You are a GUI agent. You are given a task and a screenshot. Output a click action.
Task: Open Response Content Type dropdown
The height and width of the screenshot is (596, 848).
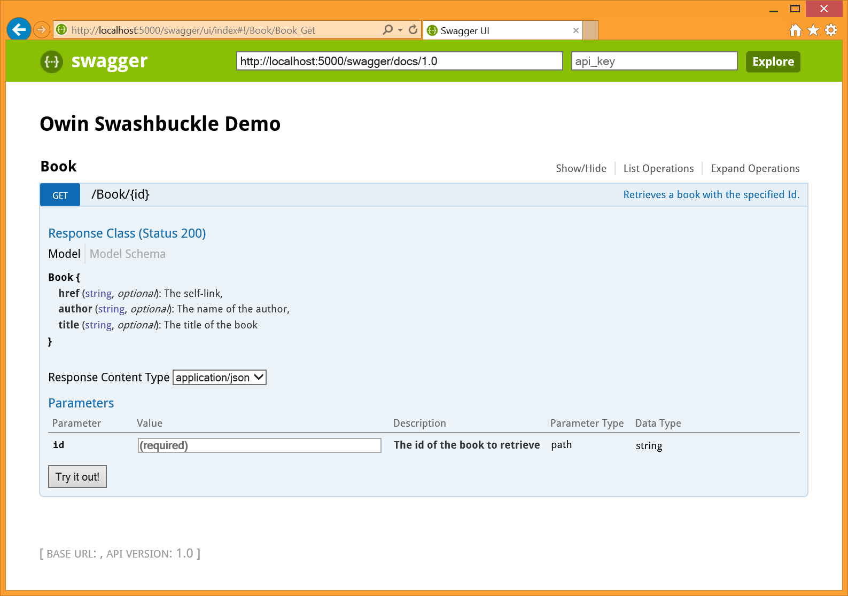(220, 377)
